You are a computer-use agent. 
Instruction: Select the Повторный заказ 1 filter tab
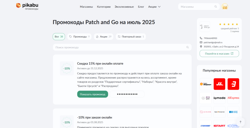131,36
